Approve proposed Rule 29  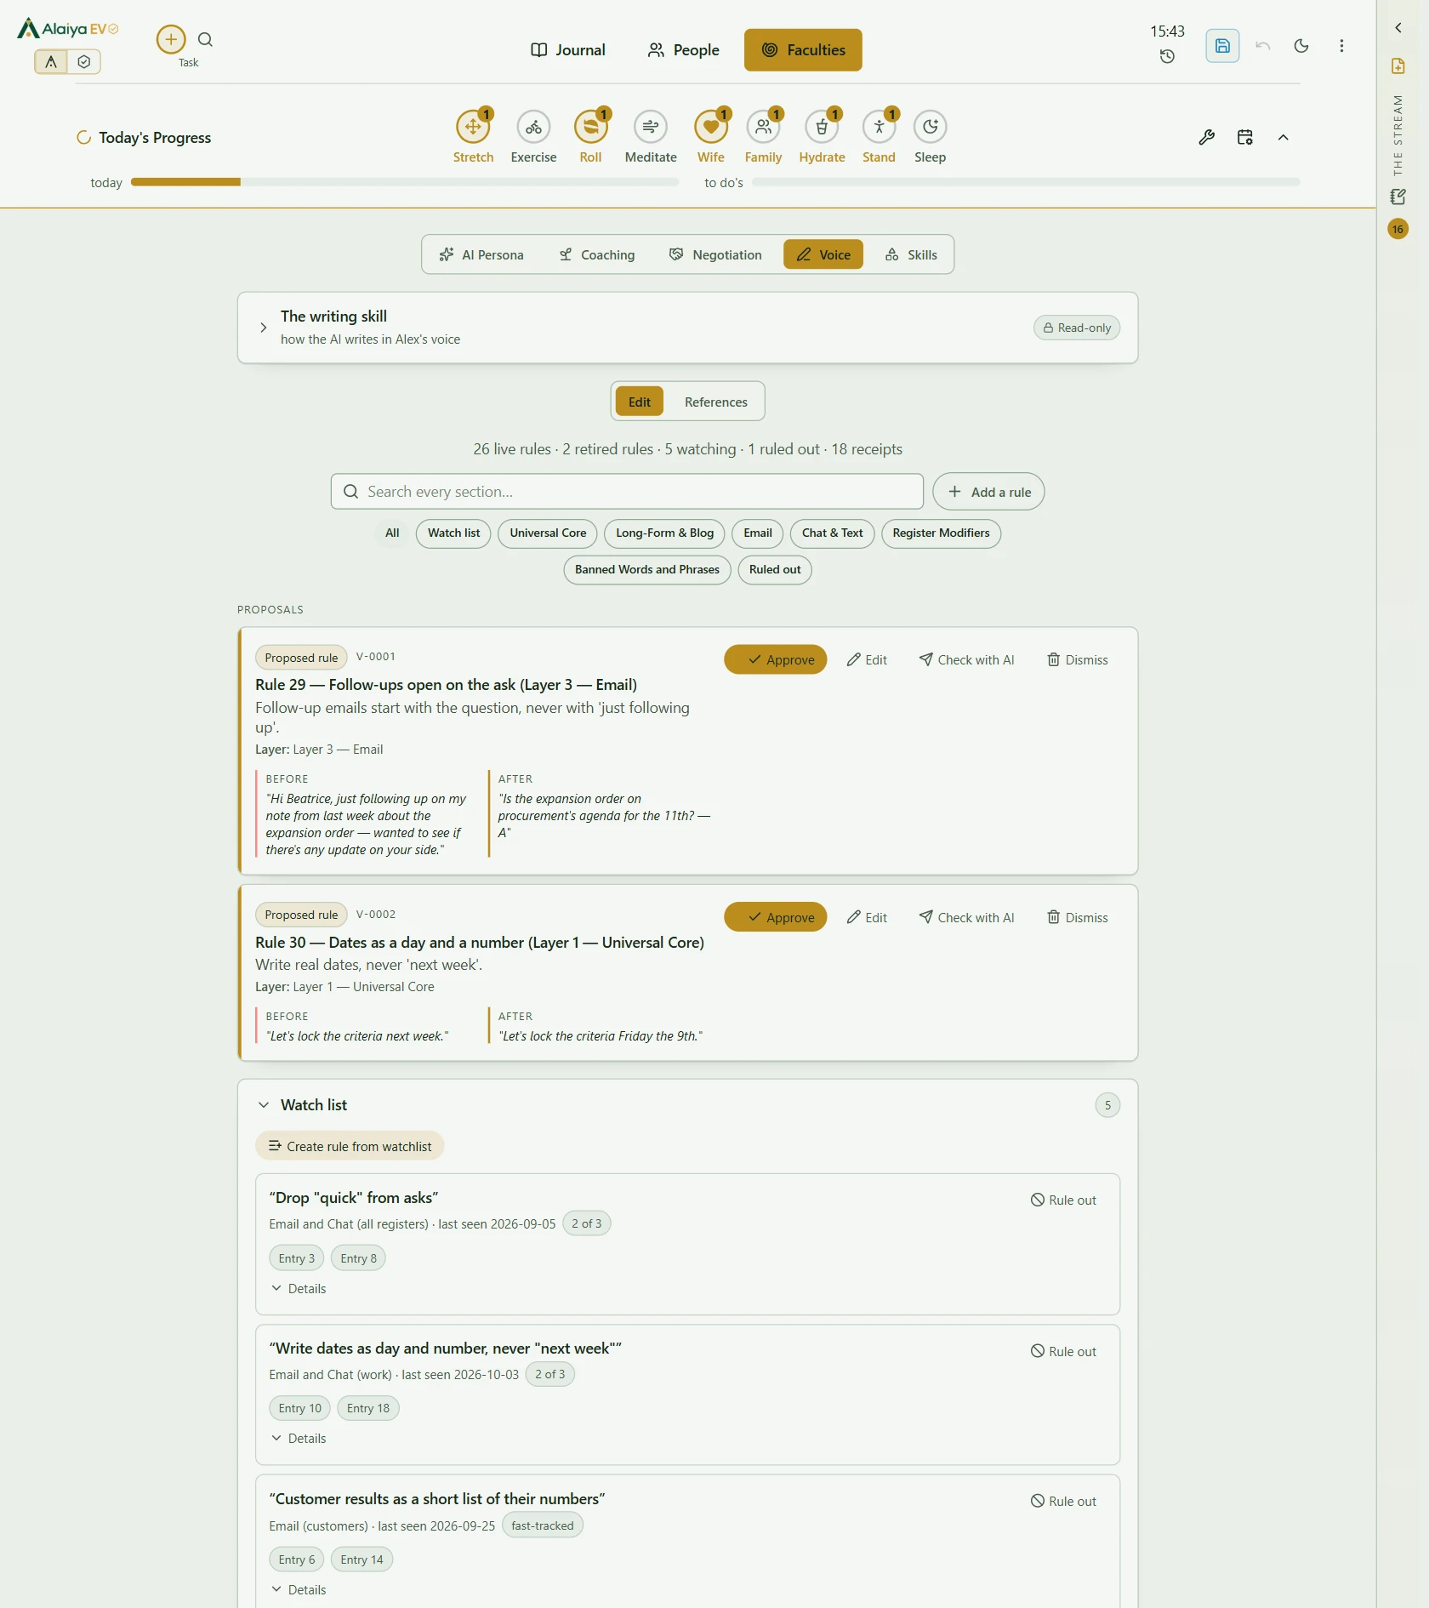click(x=776, y=660)
